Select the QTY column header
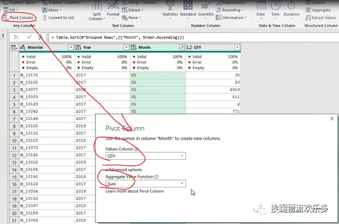Image resolution: width=339 pixels, height=224 pixels. click(x=213, y=47)
